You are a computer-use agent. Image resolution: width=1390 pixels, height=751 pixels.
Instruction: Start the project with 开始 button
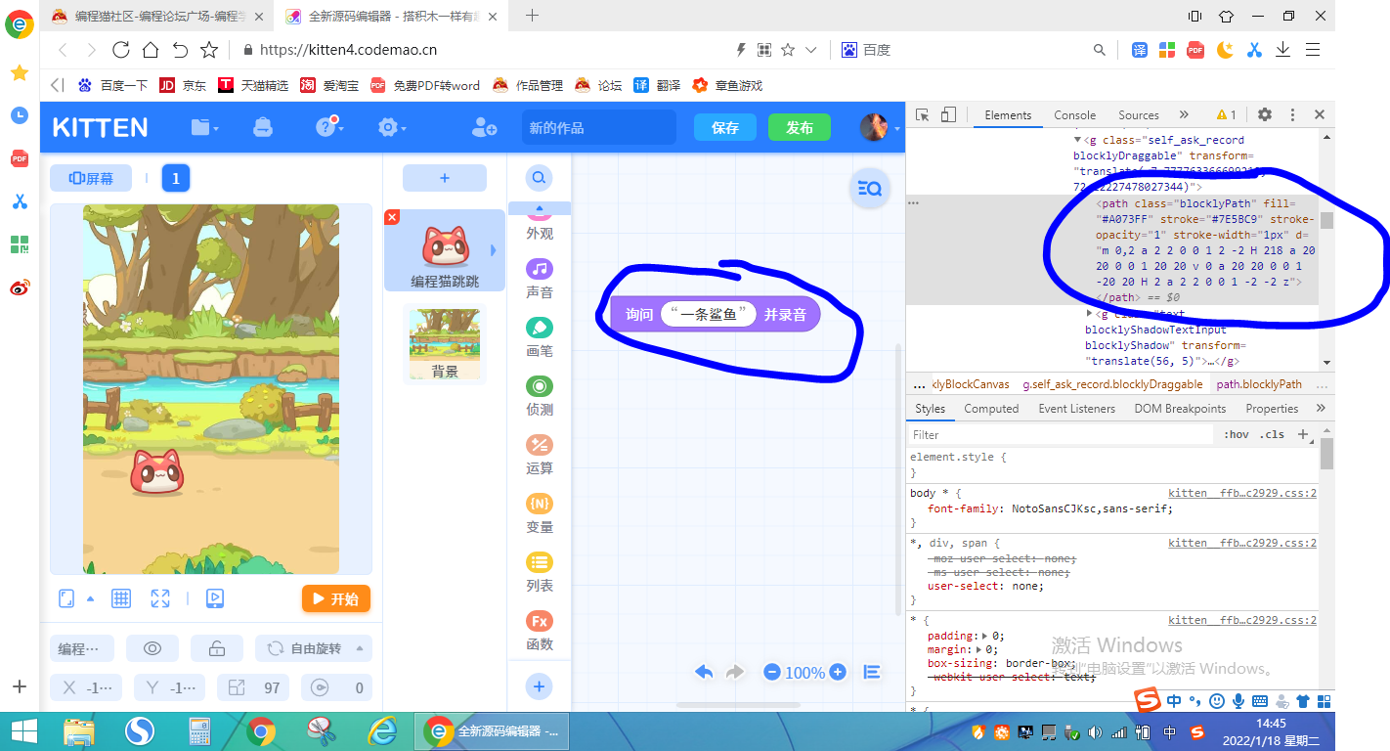336,598
